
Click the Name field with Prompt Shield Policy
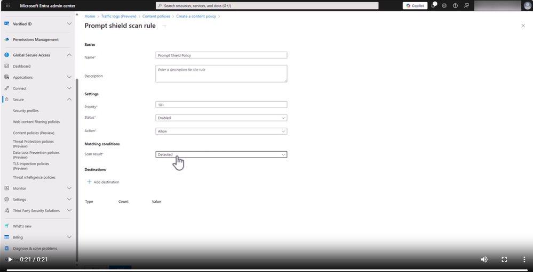point(221,55)
